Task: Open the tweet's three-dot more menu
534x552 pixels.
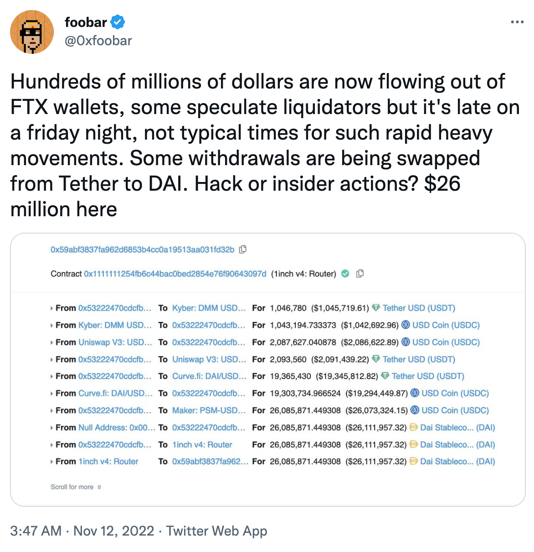Action: pos(517,22)
